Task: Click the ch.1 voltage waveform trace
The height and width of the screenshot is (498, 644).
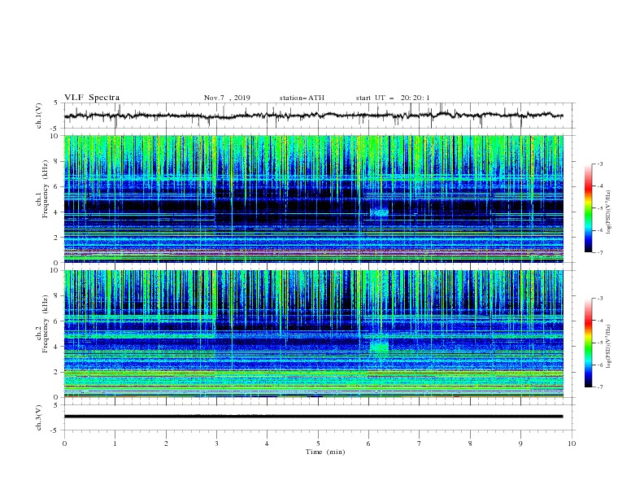Action: tap(313, 116)
